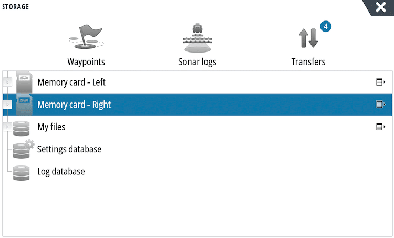Click the My files database icon
The image size is (394, 238).
[22, 127]
